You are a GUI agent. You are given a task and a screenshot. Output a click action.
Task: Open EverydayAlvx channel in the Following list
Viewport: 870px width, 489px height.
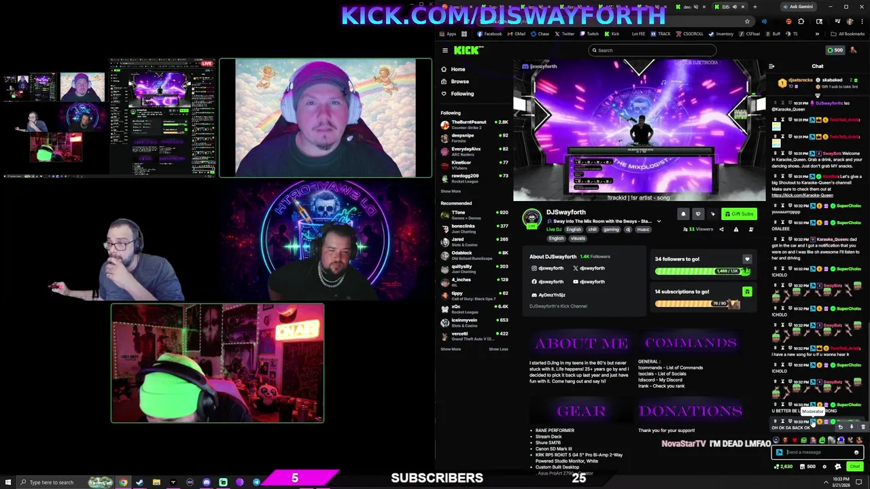(474, 151)
